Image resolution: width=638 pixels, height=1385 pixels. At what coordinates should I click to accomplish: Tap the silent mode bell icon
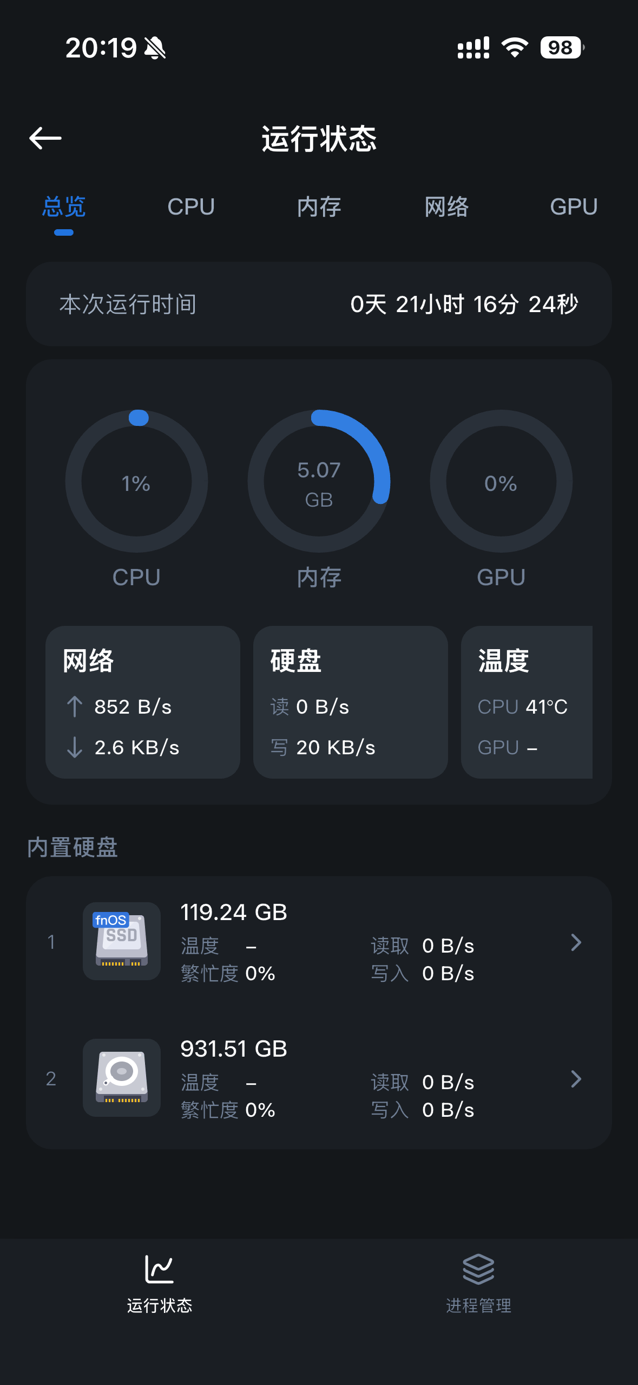pyautogui.click(x=155, y=48)
